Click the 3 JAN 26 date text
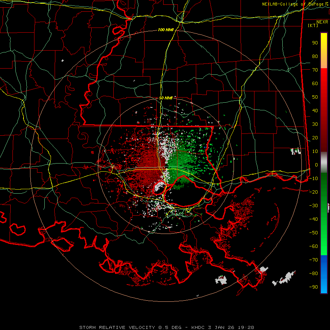Viewport: 330px width, 330px height. [221, 327]
